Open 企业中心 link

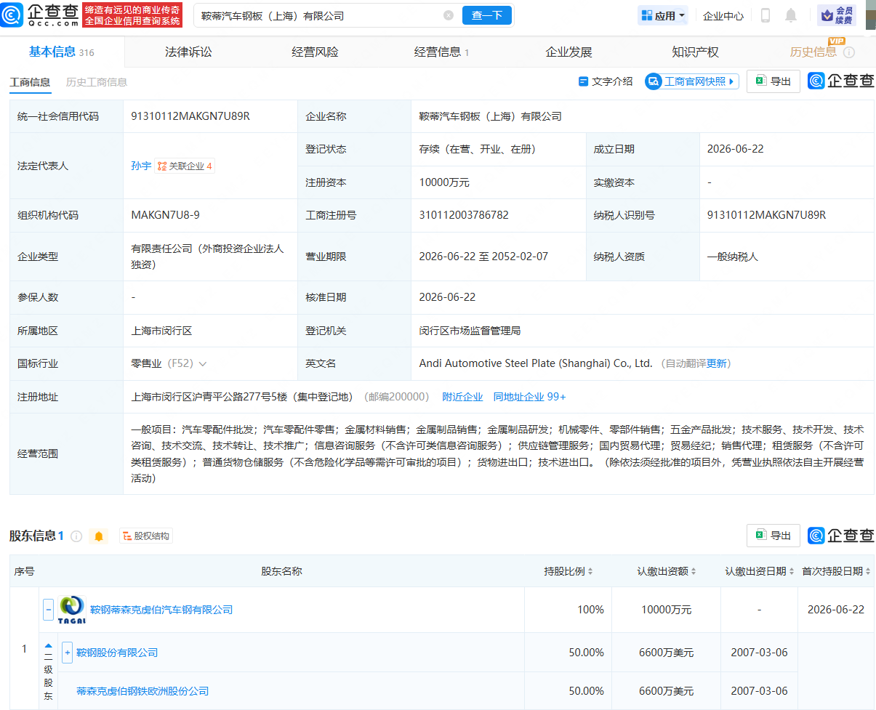tap(723, 15)
